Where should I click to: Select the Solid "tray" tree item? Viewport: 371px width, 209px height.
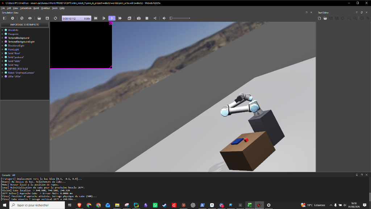click(13, 65)
